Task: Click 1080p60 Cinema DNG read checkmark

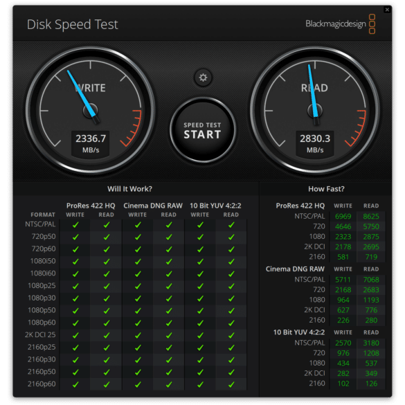Action: point(169,323)
